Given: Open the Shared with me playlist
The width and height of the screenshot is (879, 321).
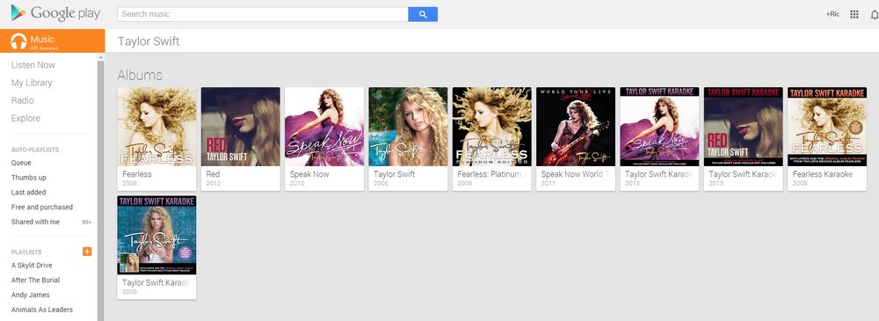Looking at the screenshot, I should point(35,222).
